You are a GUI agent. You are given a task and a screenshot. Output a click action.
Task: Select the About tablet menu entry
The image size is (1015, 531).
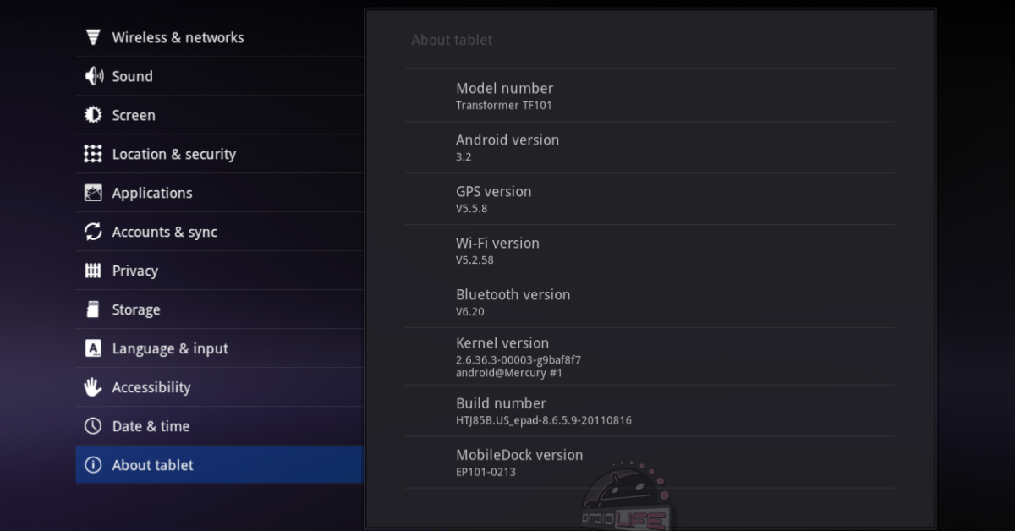[x=153, y=465]
